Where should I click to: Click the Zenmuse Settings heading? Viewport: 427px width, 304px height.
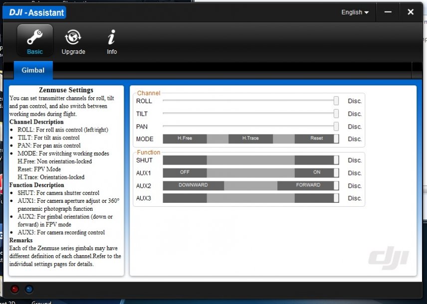point(66,90)
